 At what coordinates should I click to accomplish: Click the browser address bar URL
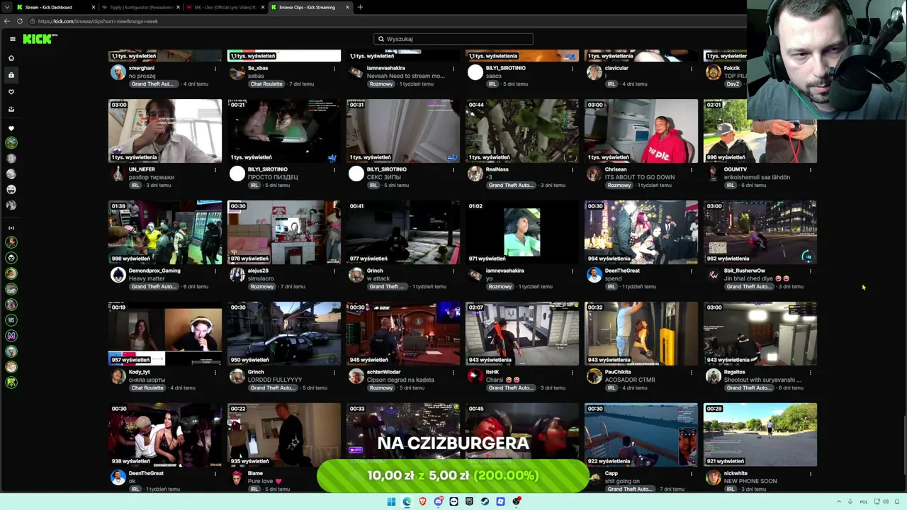pos(98,21)
